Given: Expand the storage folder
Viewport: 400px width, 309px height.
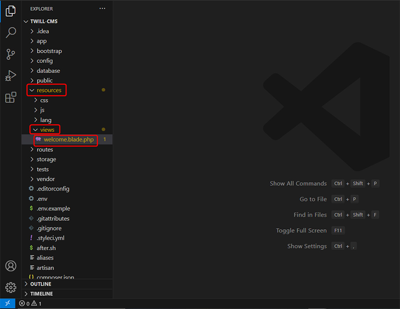Looking at the screenshot, I should click(32, 159).
